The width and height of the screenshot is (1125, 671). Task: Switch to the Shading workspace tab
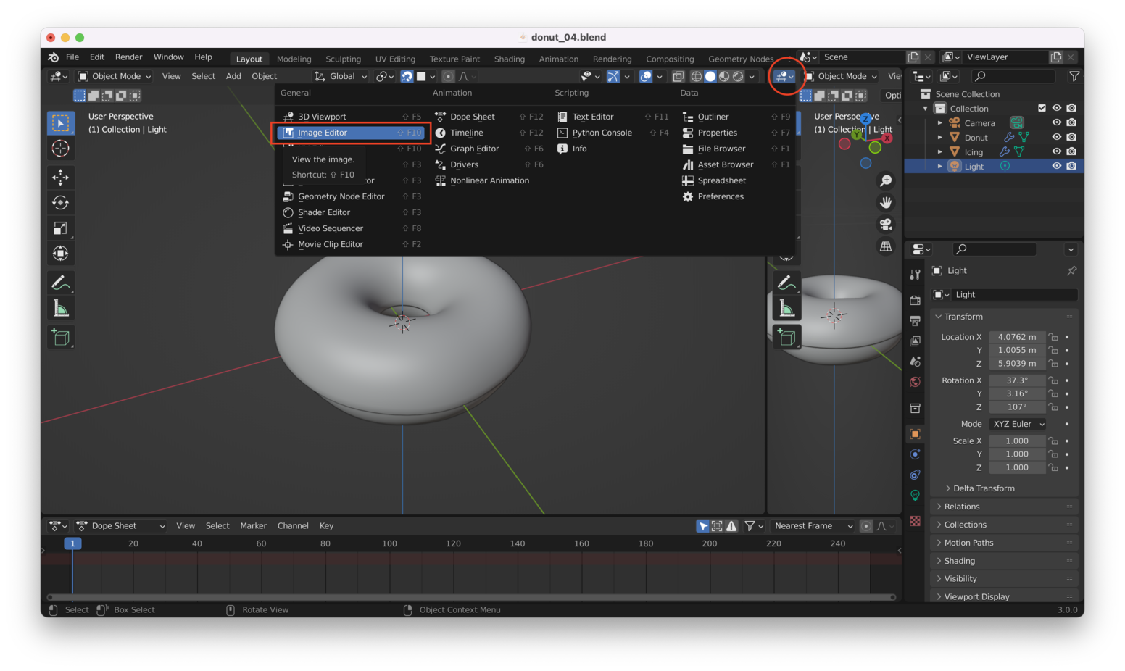[x=509, y=59]
